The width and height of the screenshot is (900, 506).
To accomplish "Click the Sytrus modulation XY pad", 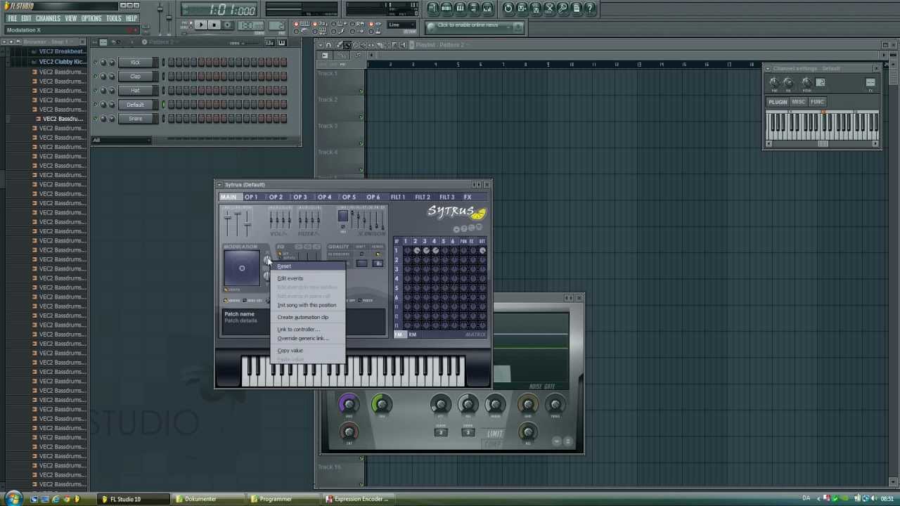I will [242, 268].
